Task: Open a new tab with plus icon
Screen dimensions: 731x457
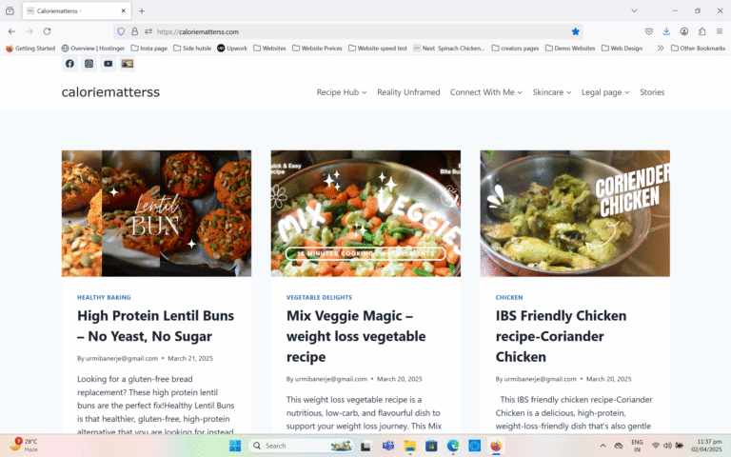Action: coord(142,10)
